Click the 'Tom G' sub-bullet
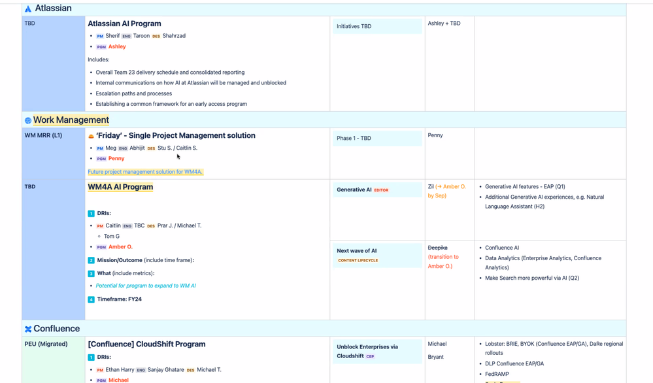 (112, 237)
